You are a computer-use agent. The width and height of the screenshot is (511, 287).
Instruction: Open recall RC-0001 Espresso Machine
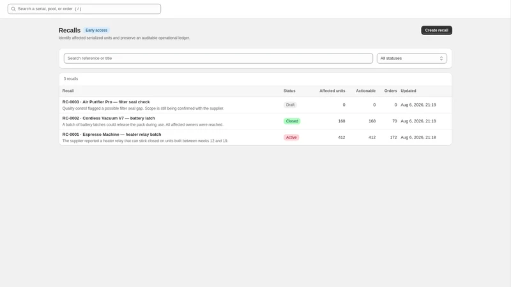pos(112,135)
